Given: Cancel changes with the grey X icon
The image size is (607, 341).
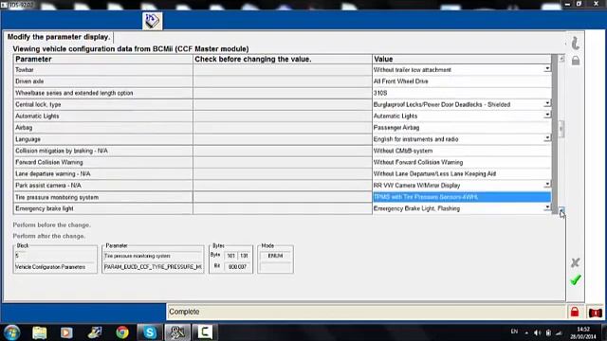Looking at the screenshot, I should (576, 263).
